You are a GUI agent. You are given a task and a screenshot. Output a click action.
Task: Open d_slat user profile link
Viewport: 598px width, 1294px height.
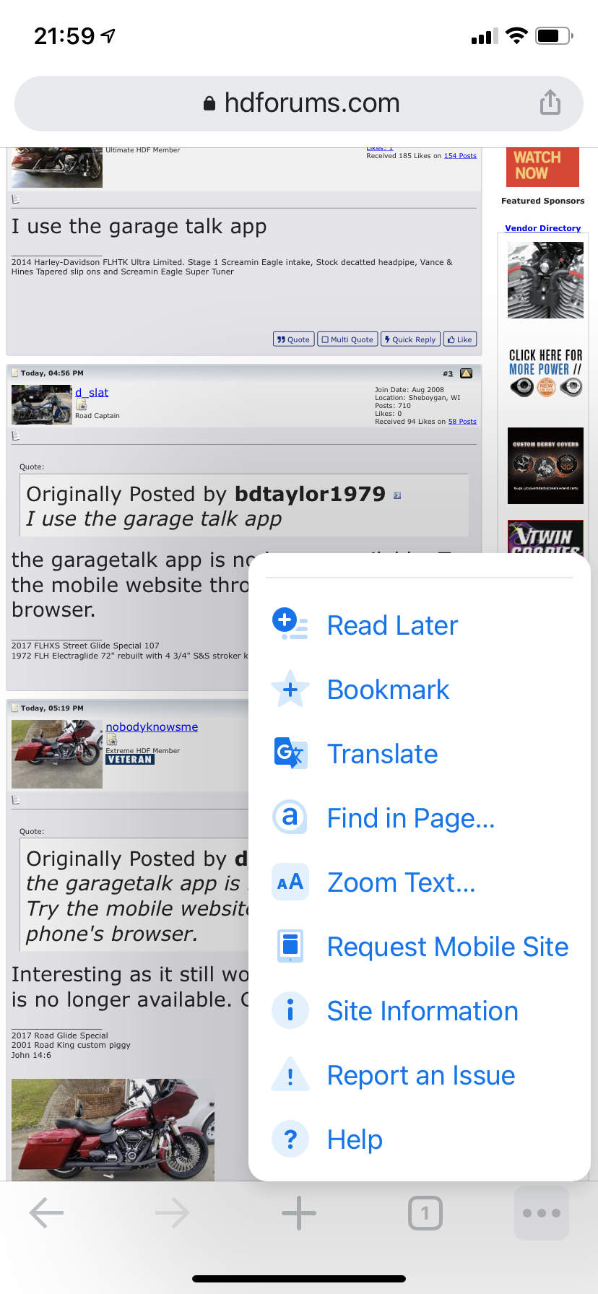pyautogui.click(x=92, y=392)
